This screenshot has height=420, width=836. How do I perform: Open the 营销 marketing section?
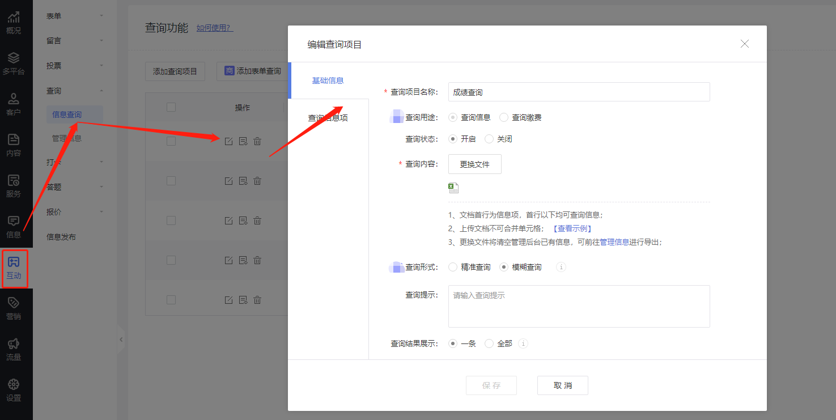[14, 308]
